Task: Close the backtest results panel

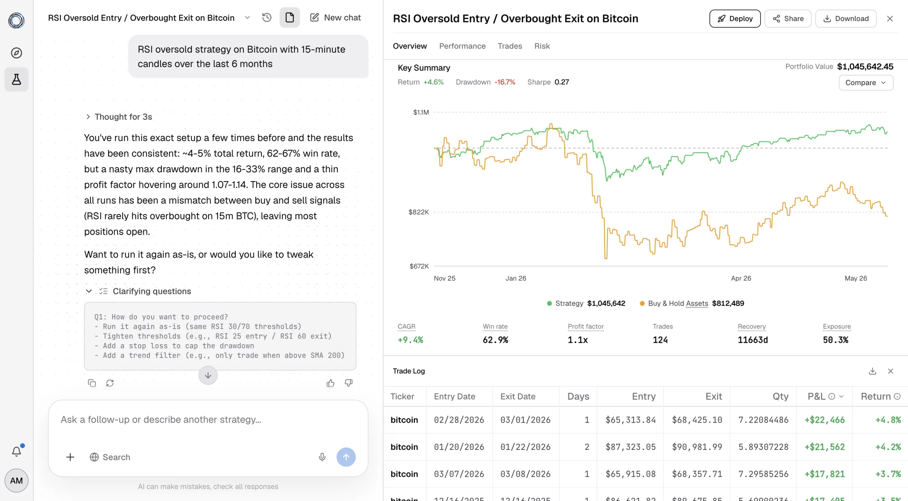Action: pyautogui.click(x=890, y=19)
